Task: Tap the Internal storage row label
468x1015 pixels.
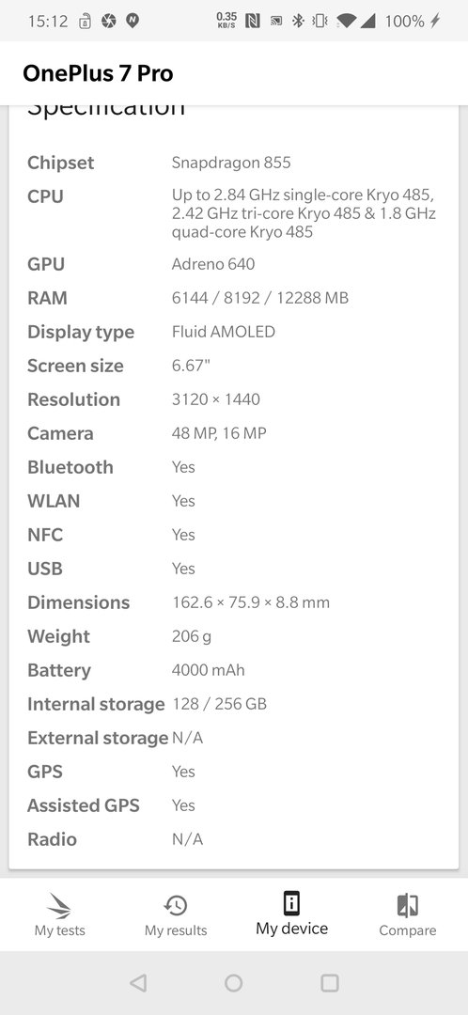Action: [x=96, y=704]
